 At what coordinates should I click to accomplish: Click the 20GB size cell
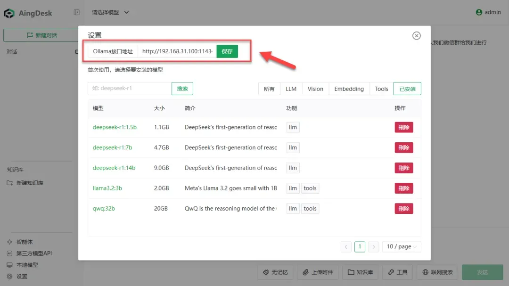pos(161,208)
